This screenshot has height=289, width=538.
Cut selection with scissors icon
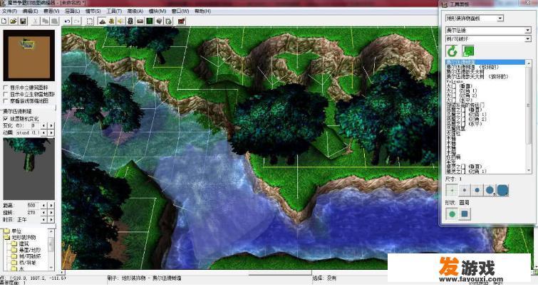click(x=36, y=21)
